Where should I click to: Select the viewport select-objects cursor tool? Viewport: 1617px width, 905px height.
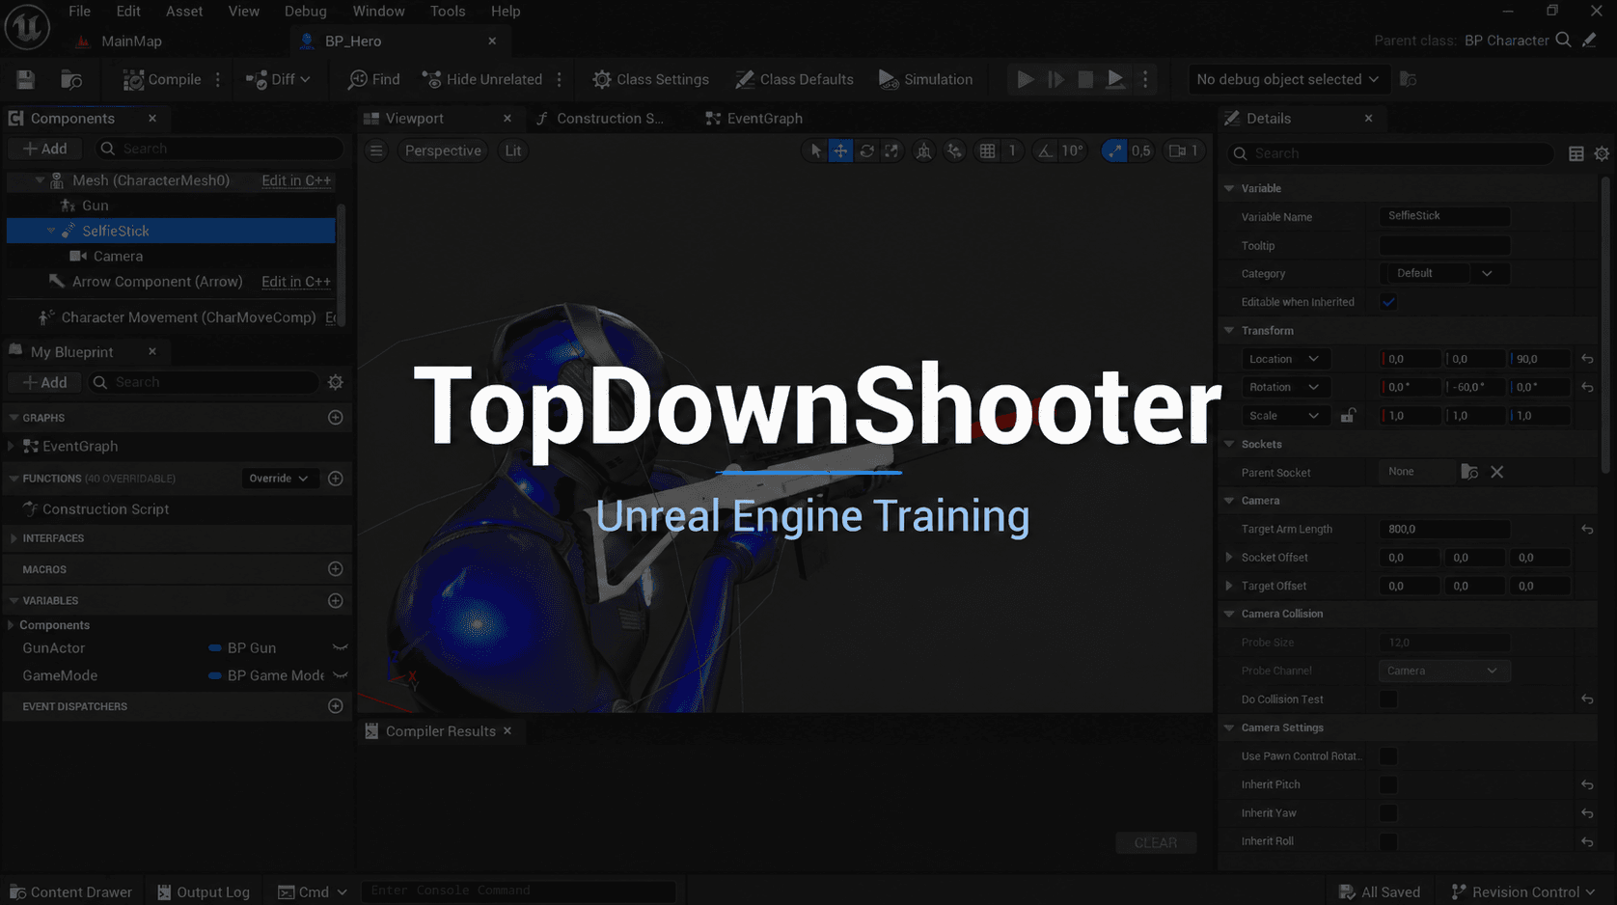[x=816, y=151]
